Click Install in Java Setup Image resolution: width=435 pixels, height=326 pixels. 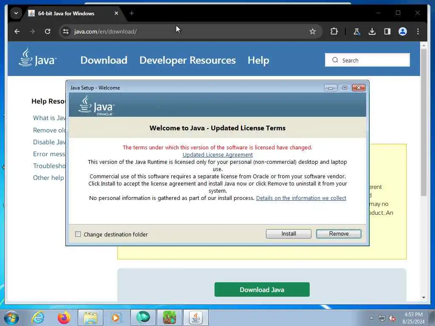point(288,234)
